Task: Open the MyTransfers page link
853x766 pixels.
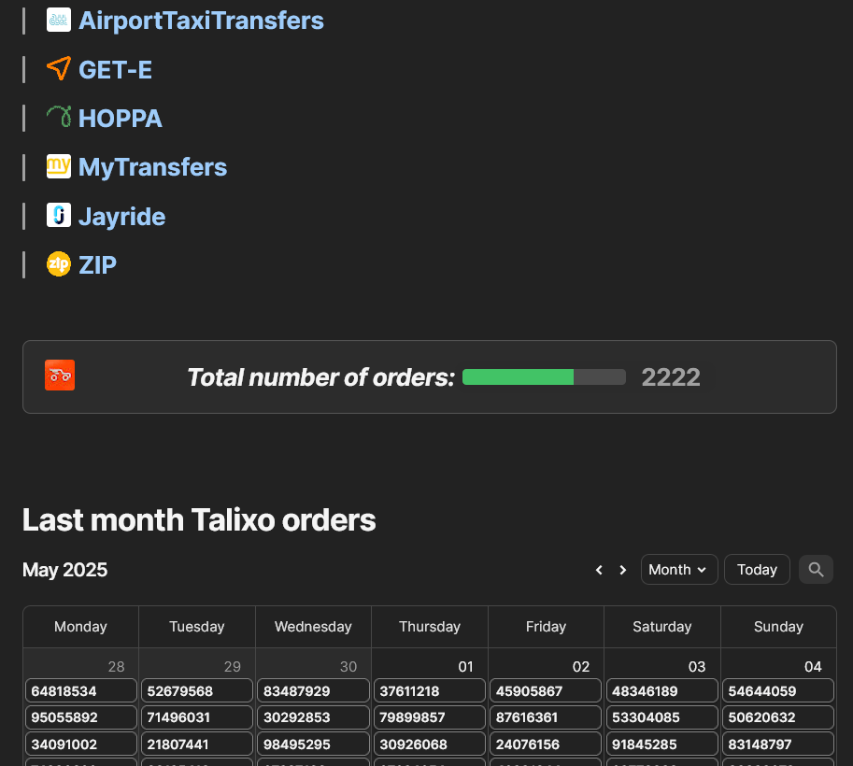Action: 152,167
